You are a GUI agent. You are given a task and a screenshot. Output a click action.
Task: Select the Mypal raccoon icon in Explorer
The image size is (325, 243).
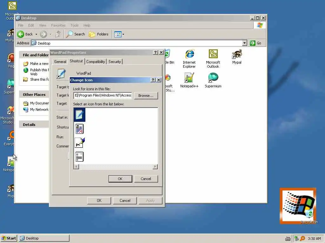pyautogui.click(x=237, y=57)
